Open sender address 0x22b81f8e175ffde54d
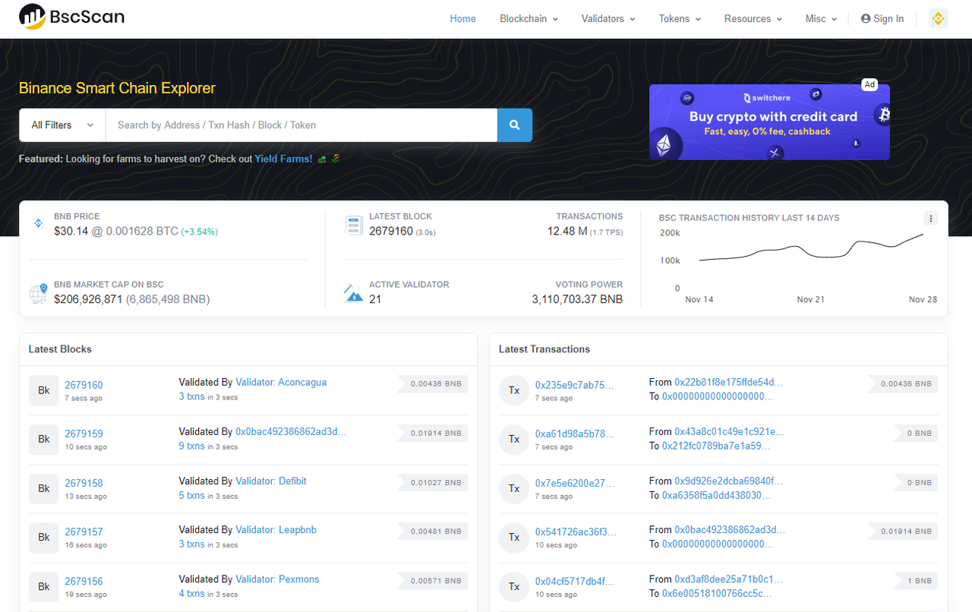 pos(729,382)
